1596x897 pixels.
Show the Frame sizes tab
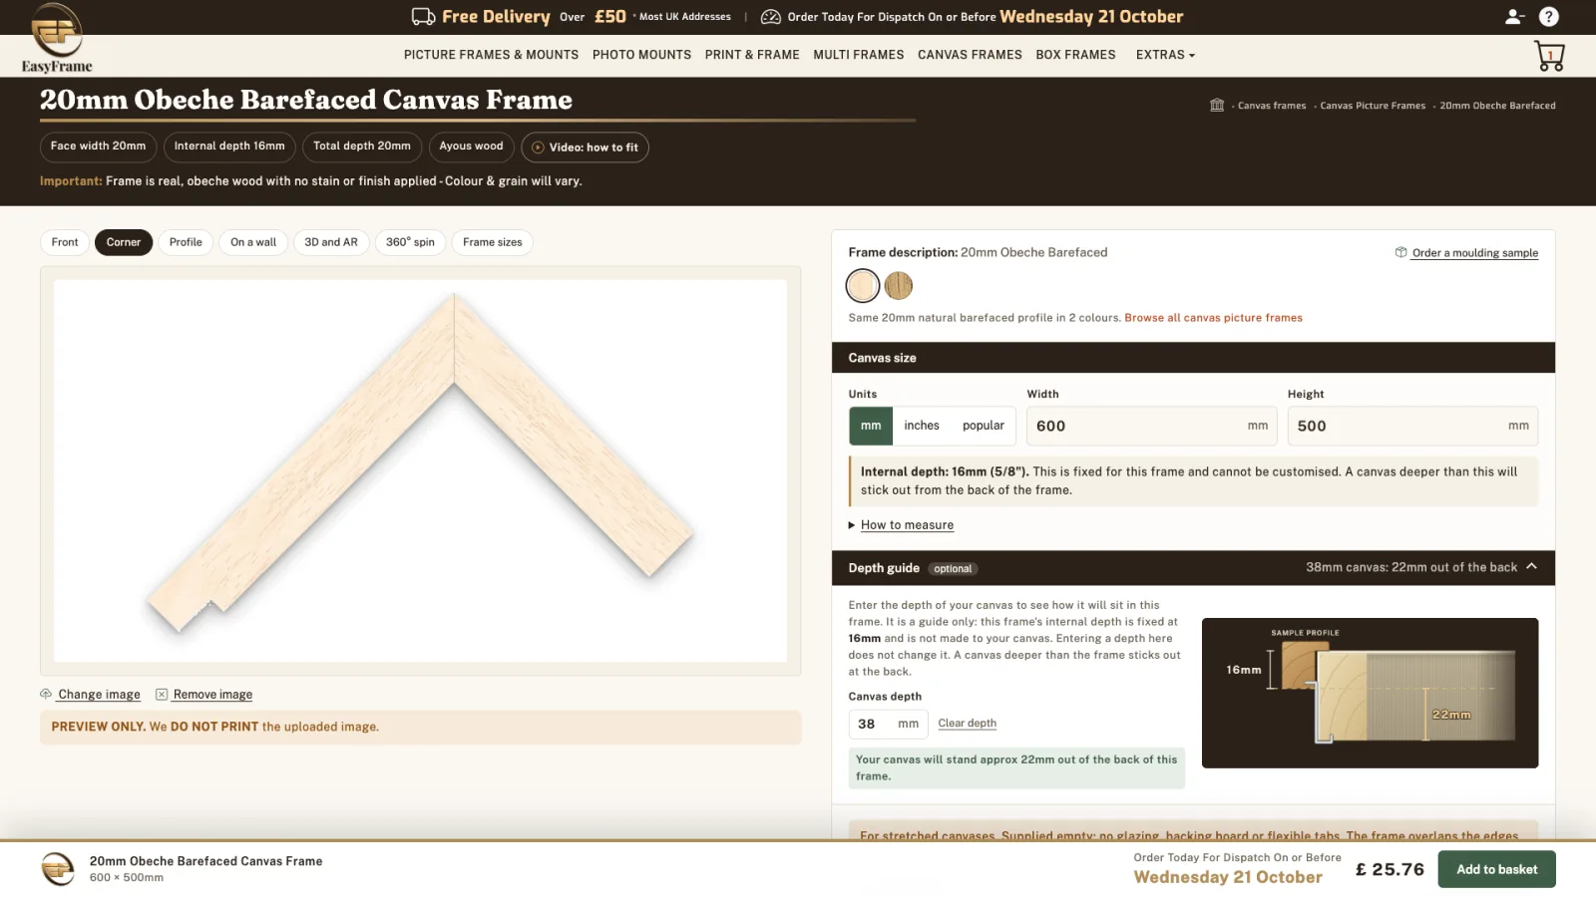(x=493, y=242)
